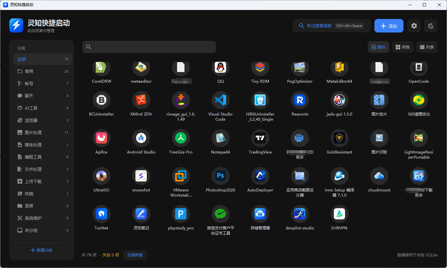
Task: Select the 编程工具 group
Action: click(x=43, y=157)
